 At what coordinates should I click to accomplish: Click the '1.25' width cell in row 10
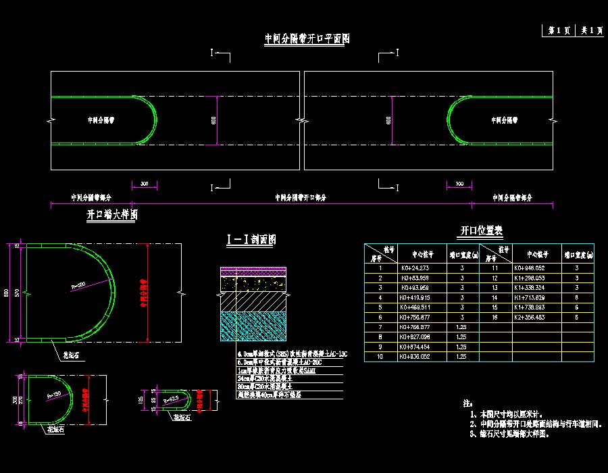click(461, 357)
